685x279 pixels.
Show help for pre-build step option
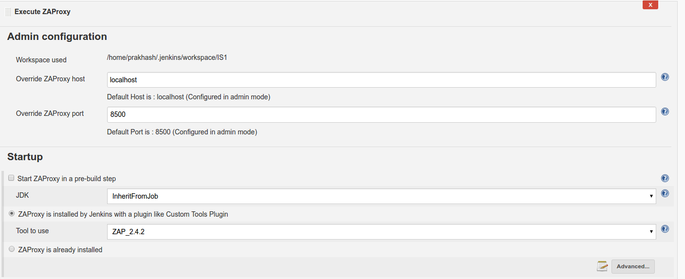coord(665,178)
